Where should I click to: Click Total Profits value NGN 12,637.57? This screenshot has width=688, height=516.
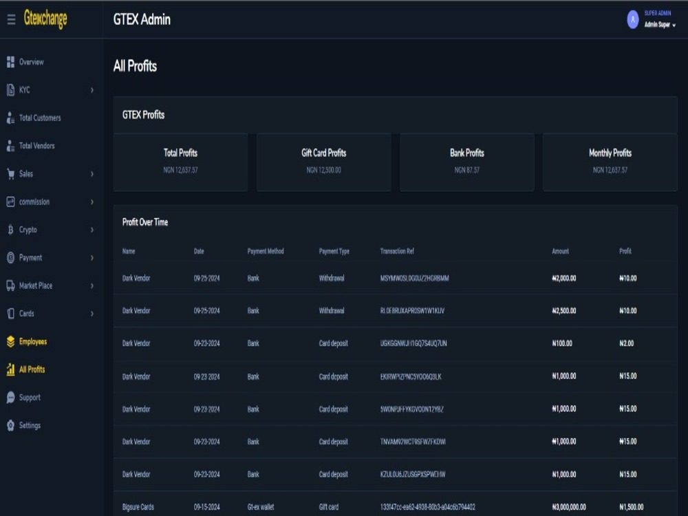pyautogui.click(x=180, y=170)
